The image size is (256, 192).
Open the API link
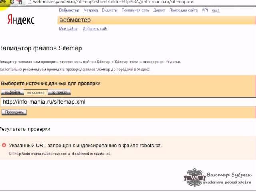tap(204, 10)
